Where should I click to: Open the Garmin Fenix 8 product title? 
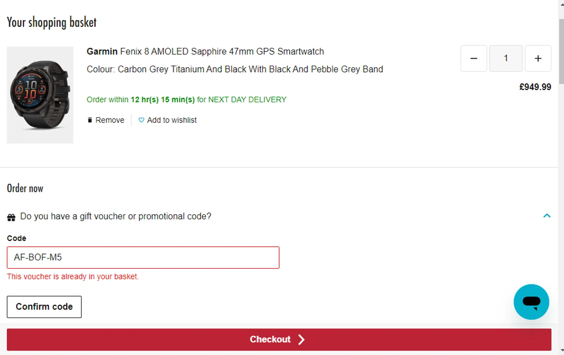pyautogui.click(x=205, y=52)
